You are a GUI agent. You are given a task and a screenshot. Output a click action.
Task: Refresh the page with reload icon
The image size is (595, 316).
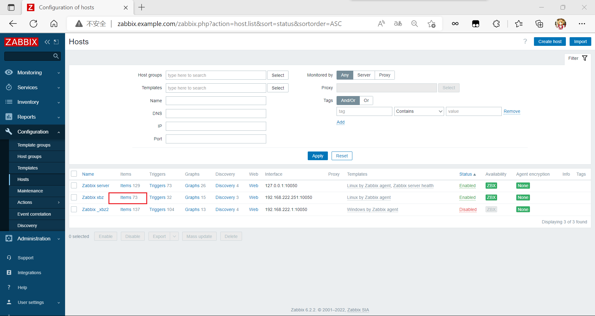33,24
